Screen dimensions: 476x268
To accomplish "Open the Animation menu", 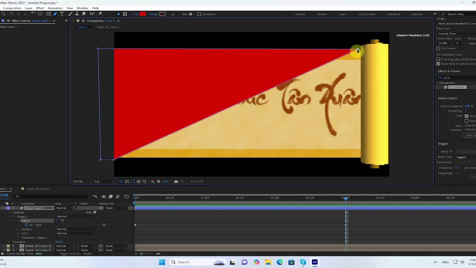I will [55, 8].
